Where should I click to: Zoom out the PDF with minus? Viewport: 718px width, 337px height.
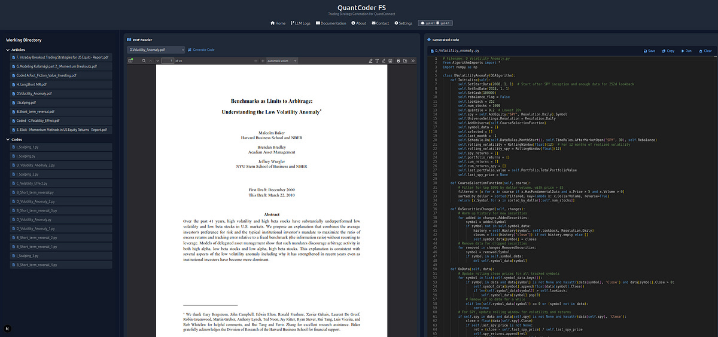click(x=255, y=60)
